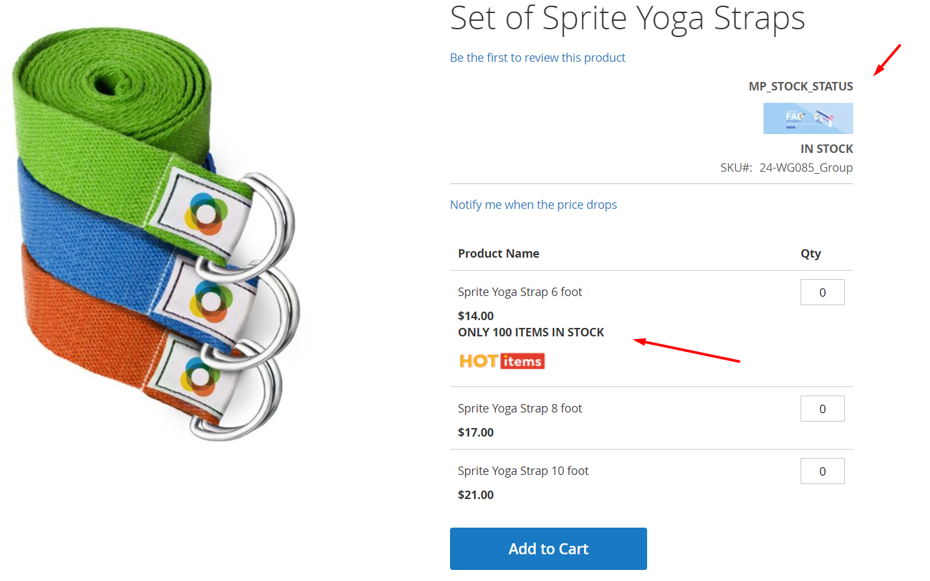Click the 'Sprite Yoga Strap 8 foot' name

point(520,409)
